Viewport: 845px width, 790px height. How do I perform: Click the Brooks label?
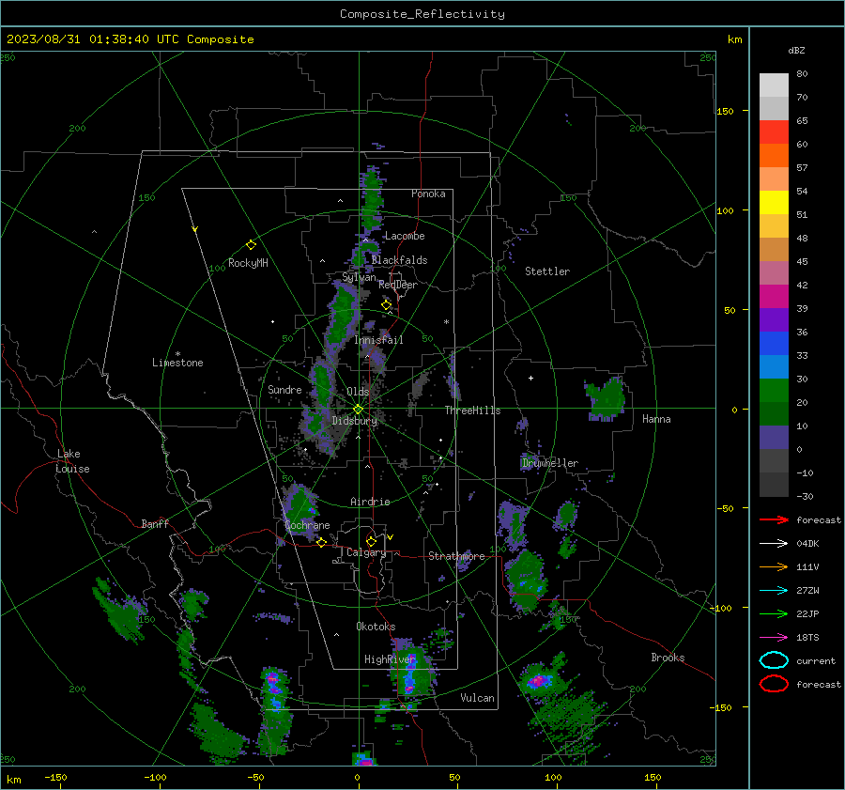pyautogui.click(x=668, y=658)
